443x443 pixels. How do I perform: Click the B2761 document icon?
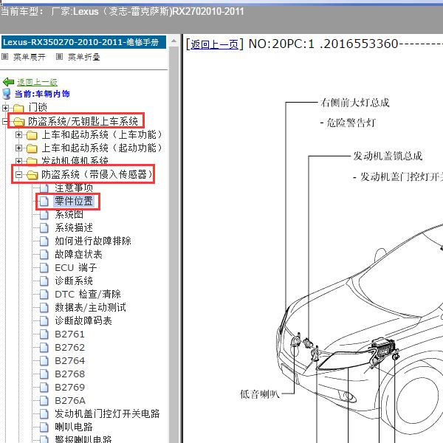[x=44, y=334]
